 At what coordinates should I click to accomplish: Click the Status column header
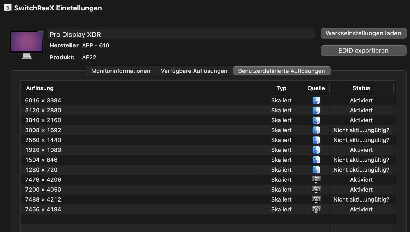[361, 88]
